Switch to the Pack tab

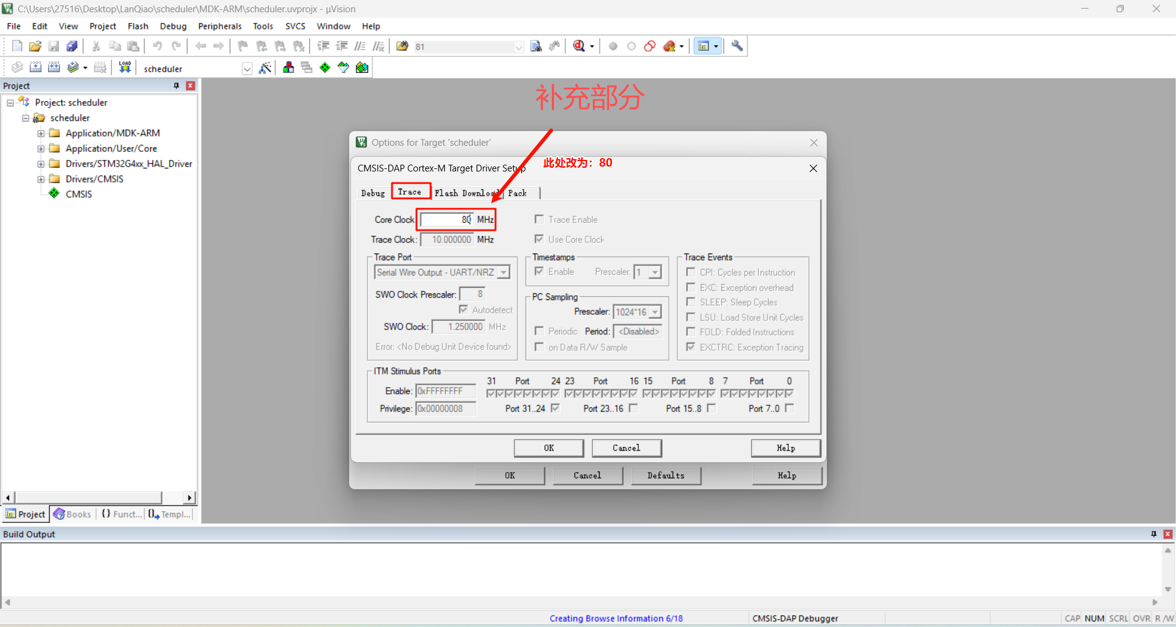[x=517, y=193]
